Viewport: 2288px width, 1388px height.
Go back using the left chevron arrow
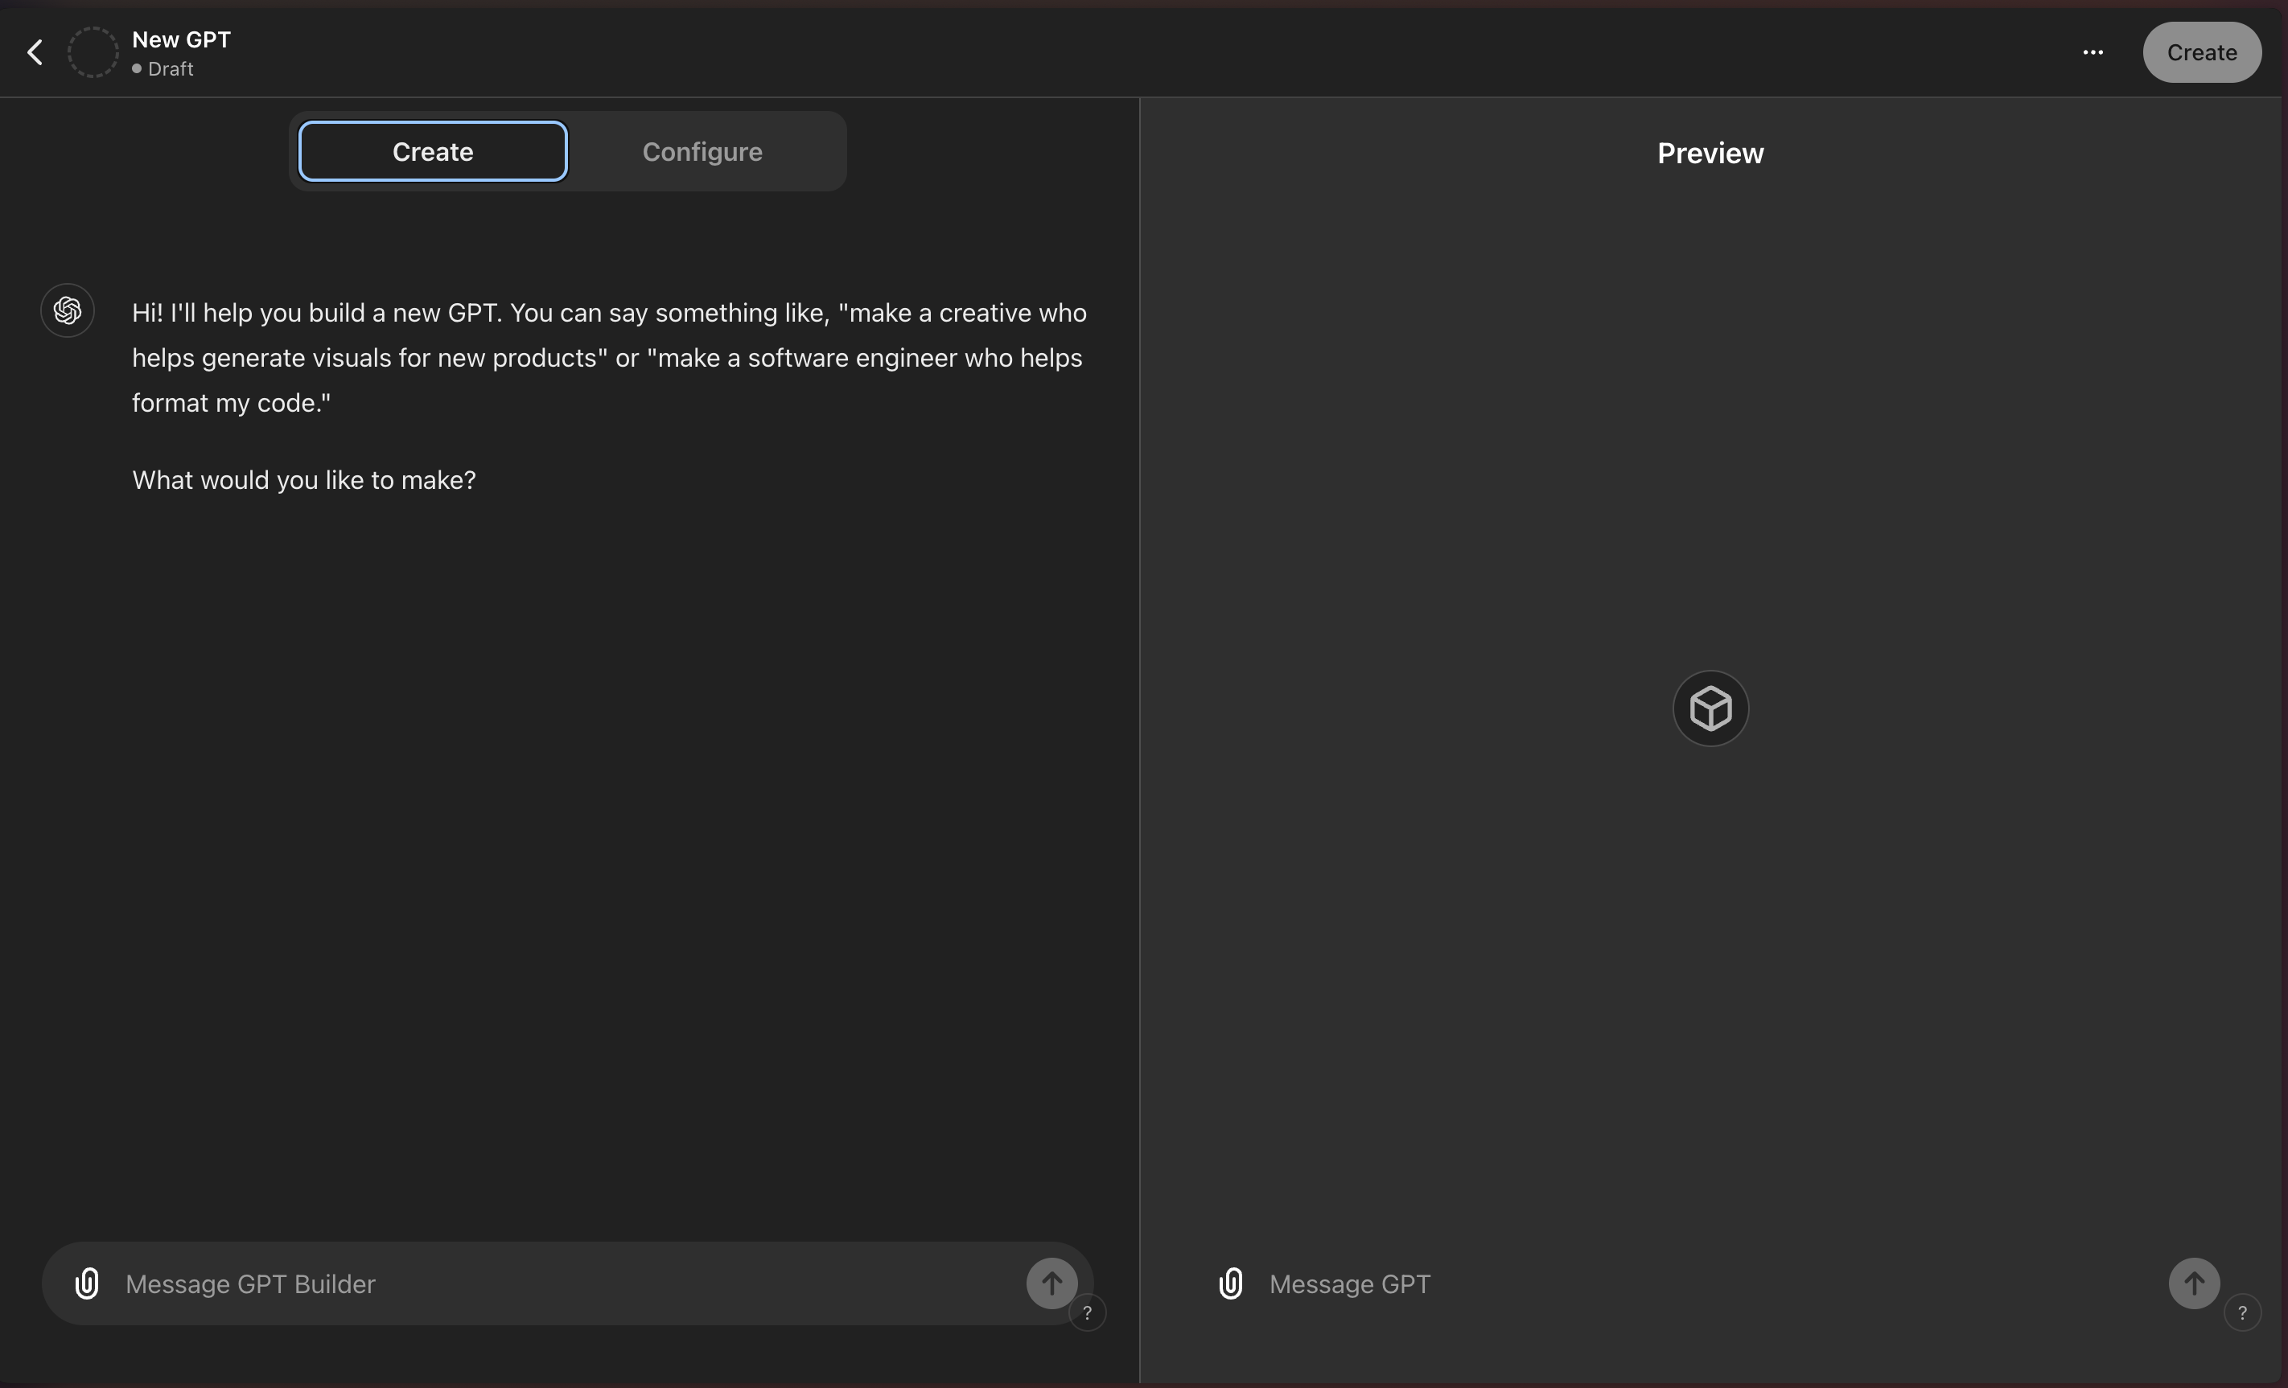point(35,52)
